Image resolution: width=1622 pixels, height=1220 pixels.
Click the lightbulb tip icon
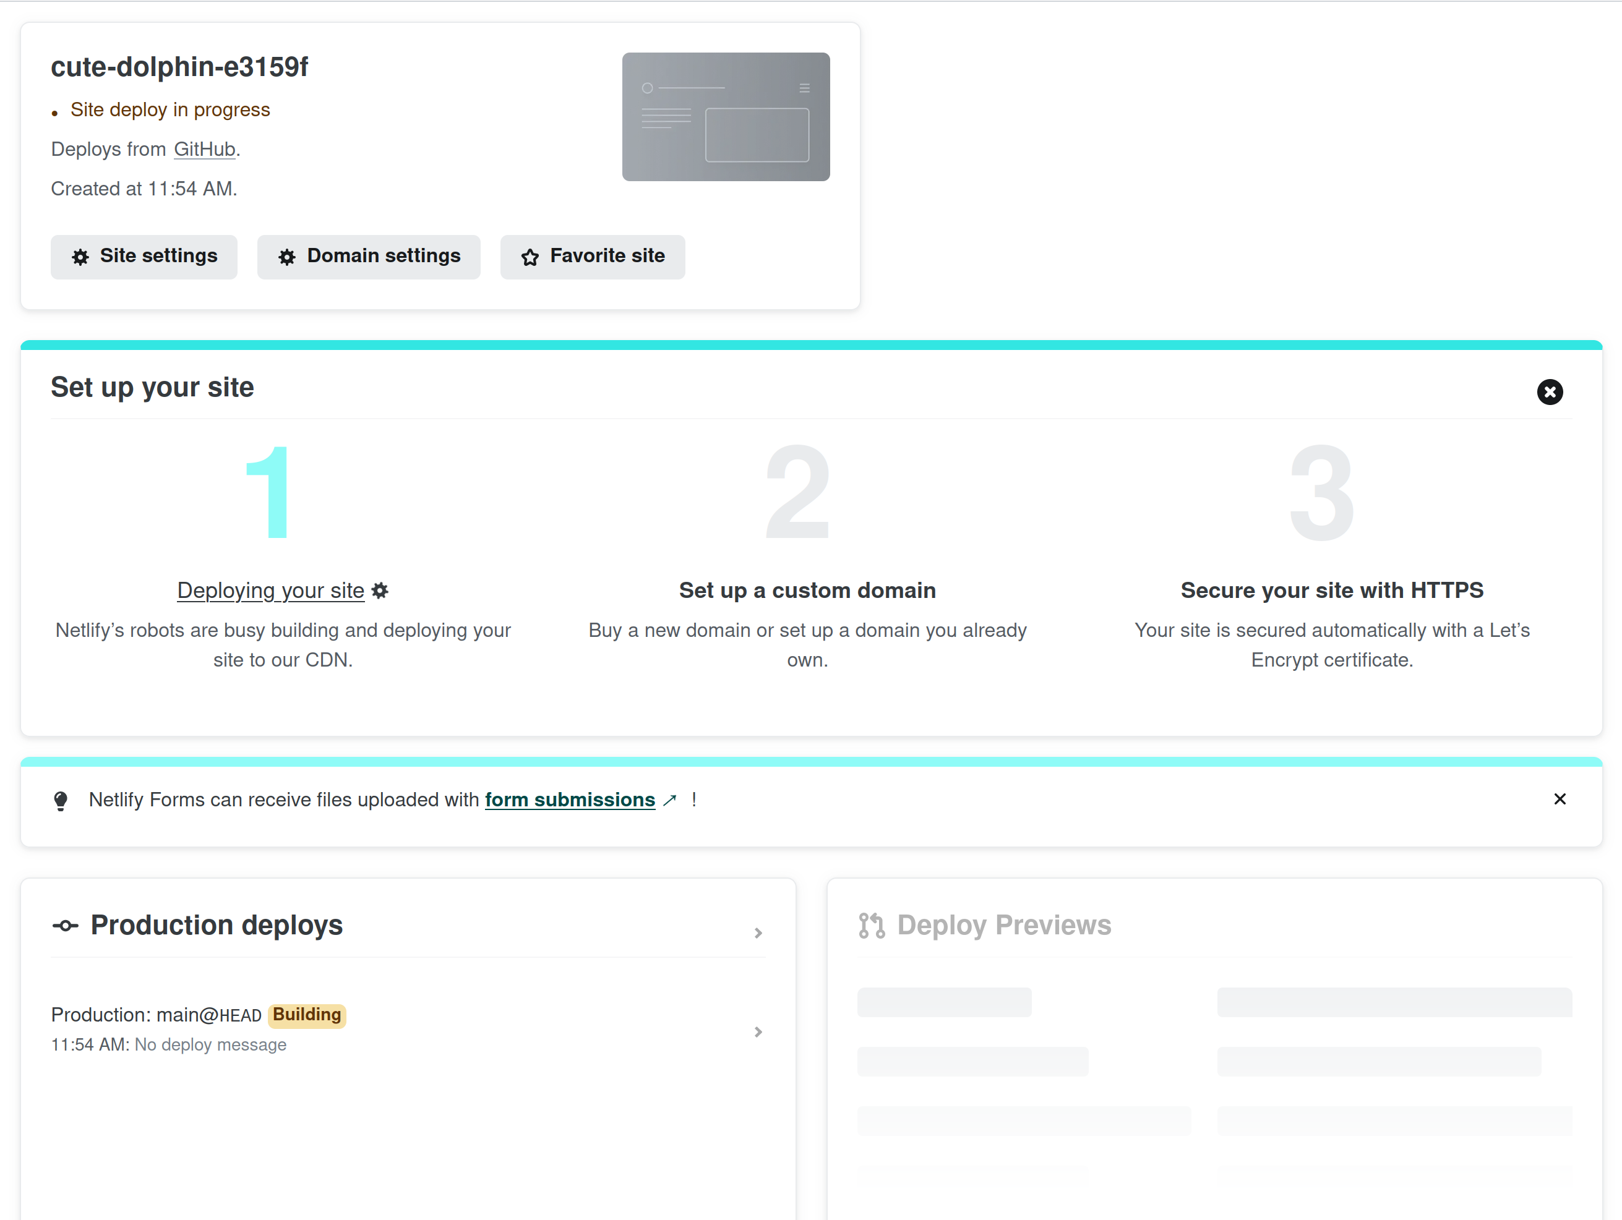pyautogui.click(x=61, y=801)
